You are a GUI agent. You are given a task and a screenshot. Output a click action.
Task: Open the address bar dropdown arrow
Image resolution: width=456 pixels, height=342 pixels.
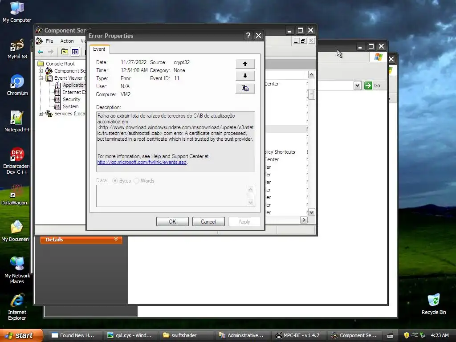click(358, 85)
